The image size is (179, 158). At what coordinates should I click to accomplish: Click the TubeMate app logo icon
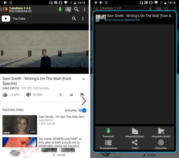[5, 9]
